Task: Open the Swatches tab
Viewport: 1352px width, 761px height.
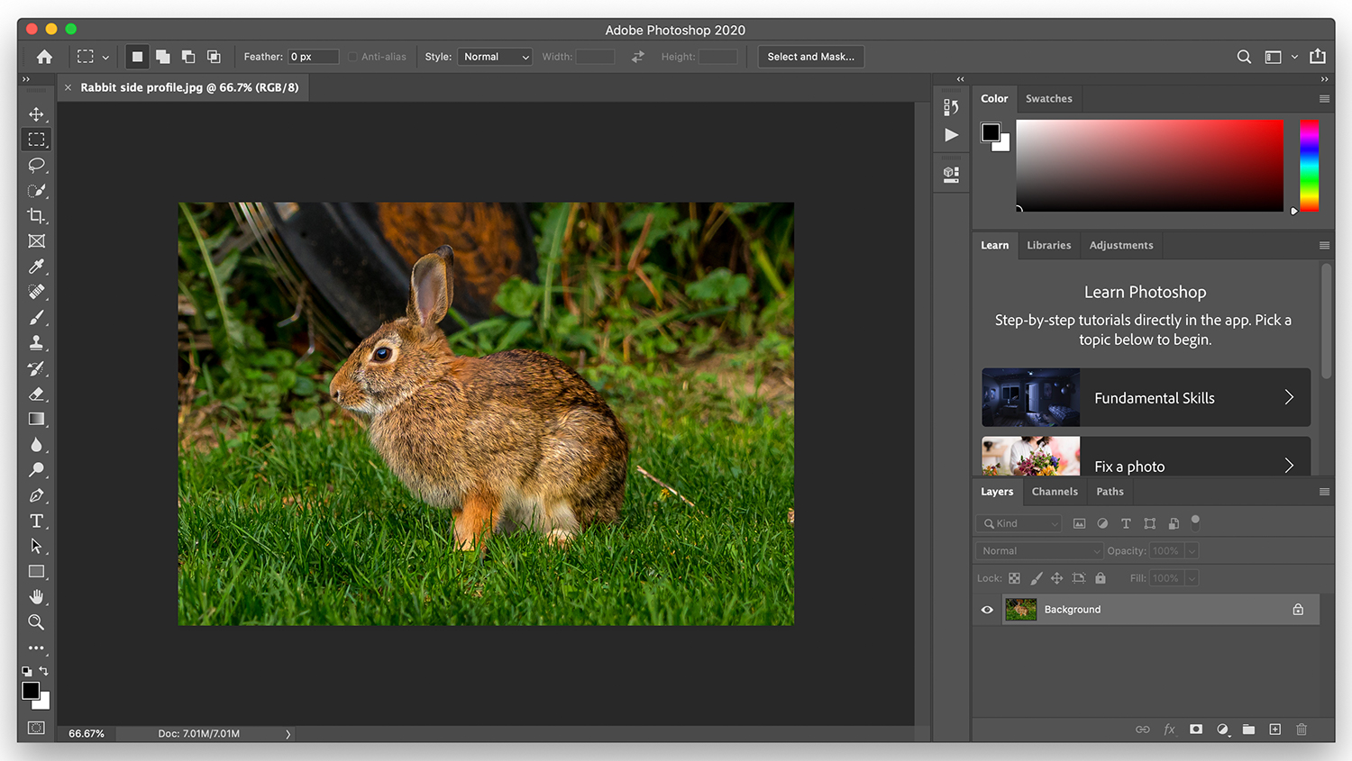Action: pos(1048,98)
